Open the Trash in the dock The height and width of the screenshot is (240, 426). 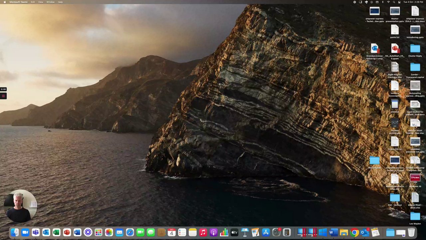click(411, 232)
